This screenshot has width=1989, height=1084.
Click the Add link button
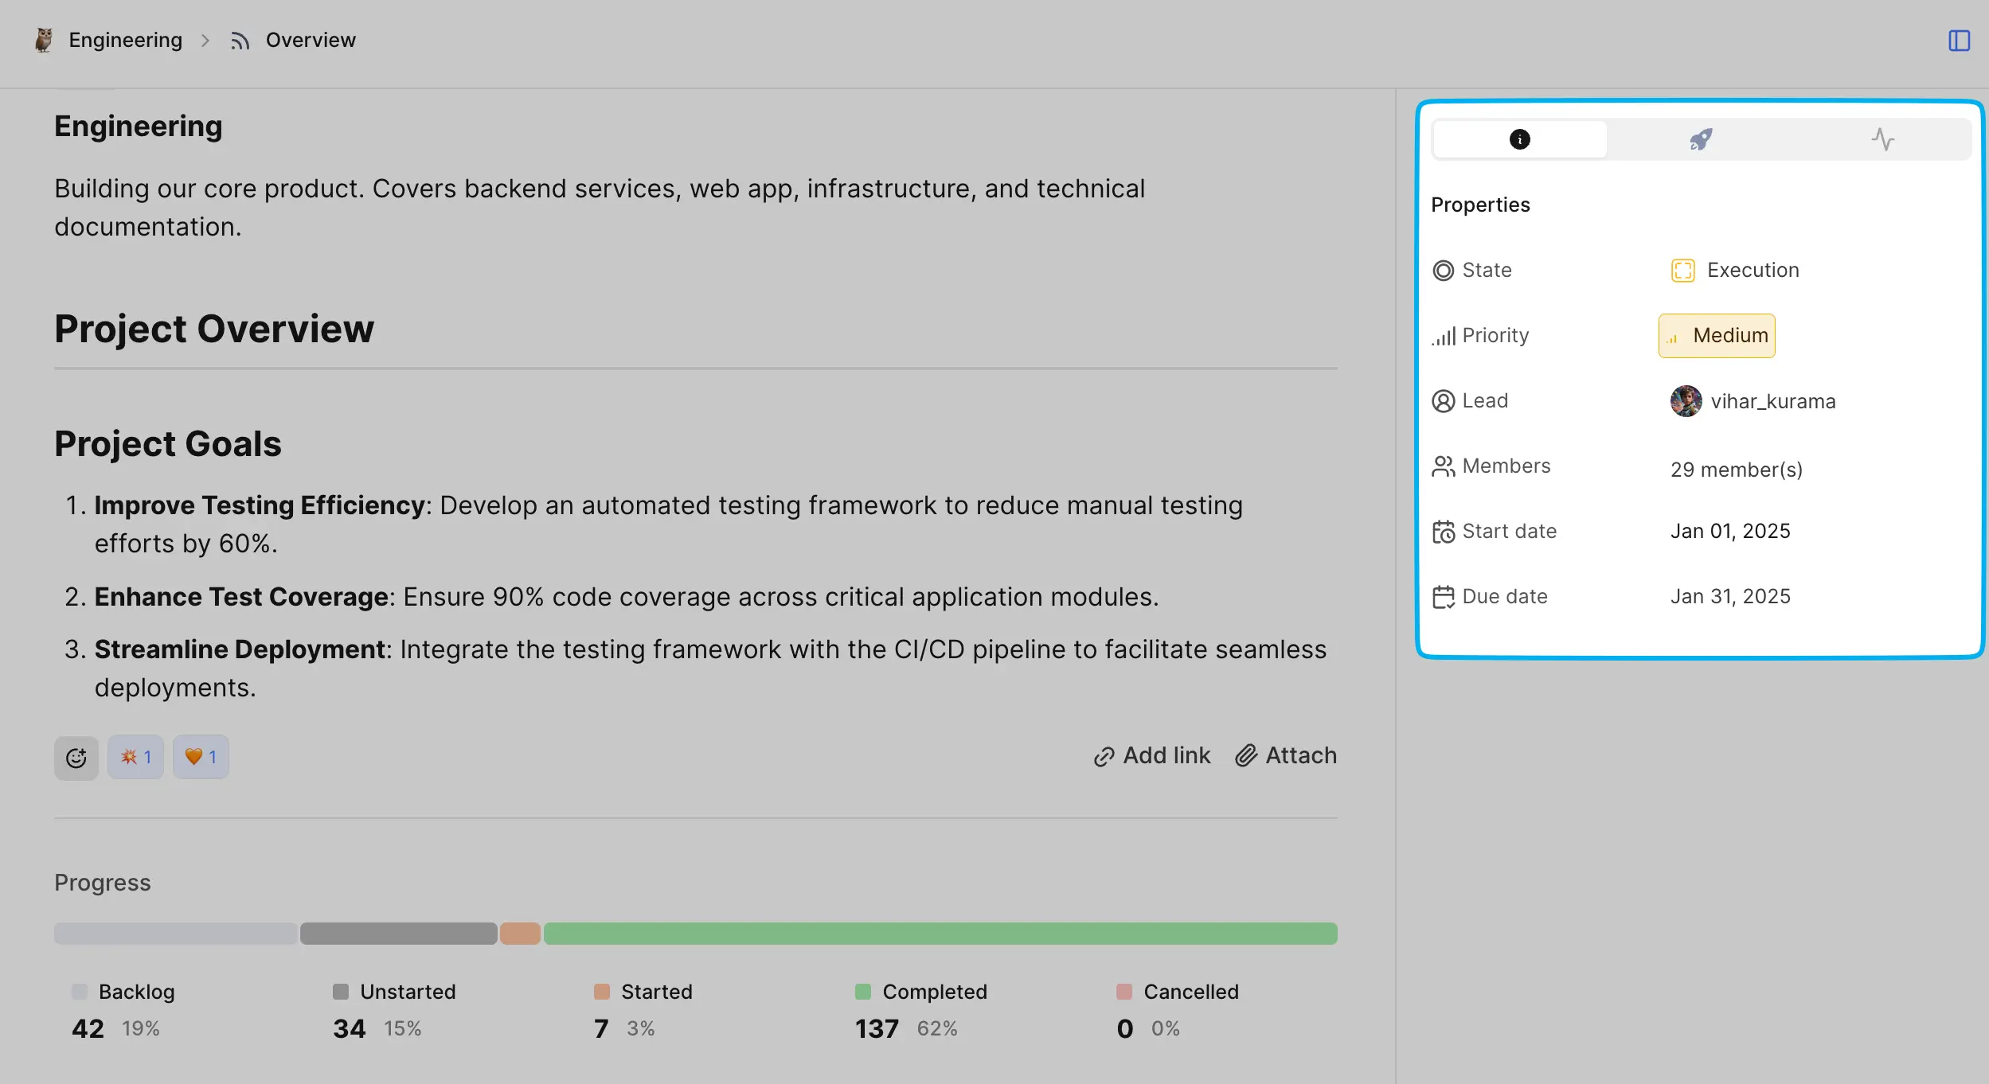1151,755
